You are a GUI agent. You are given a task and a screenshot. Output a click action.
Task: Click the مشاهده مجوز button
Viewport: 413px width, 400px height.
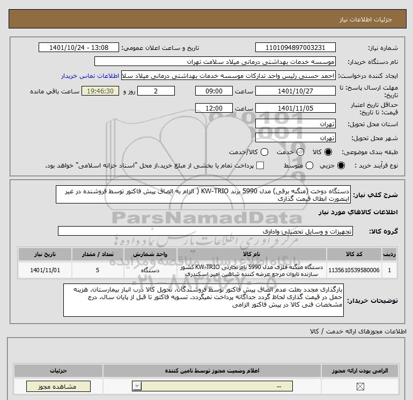coord(58,387)
